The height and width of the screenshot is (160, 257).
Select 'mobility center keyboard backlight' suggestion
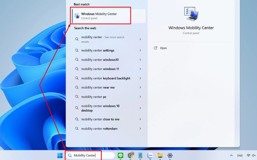[108, 78]
